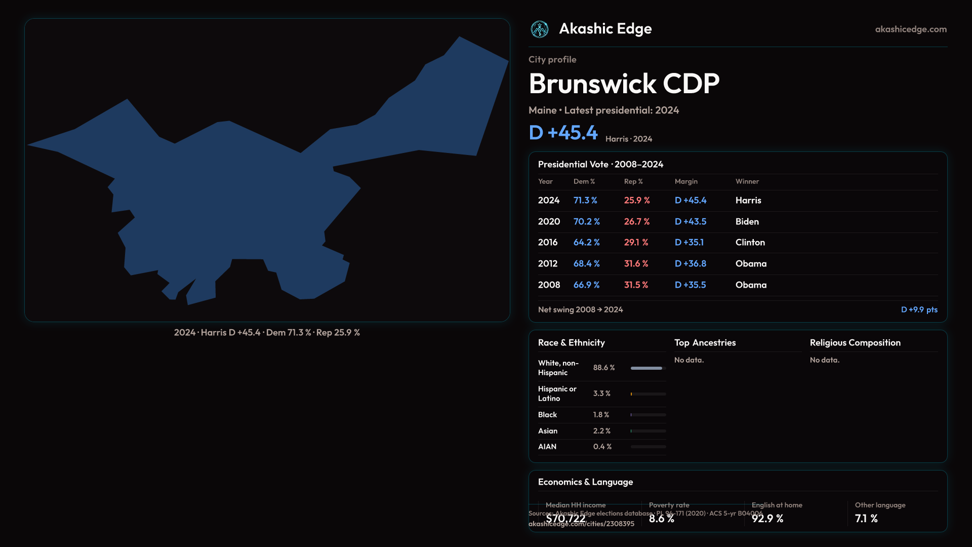Click the 2008 Dem percentage 66.9 %
This screenshot has height=547, width=972.
[586, 285]
